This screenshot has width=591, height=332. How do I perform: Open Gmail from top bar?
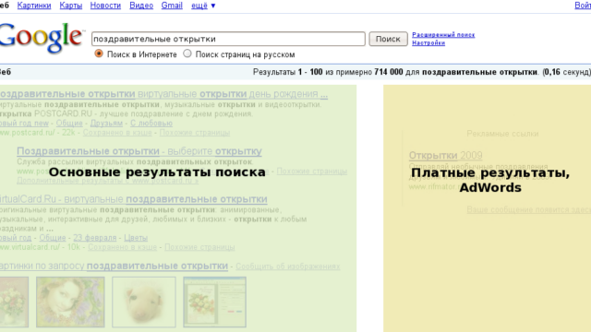(172, 6)
